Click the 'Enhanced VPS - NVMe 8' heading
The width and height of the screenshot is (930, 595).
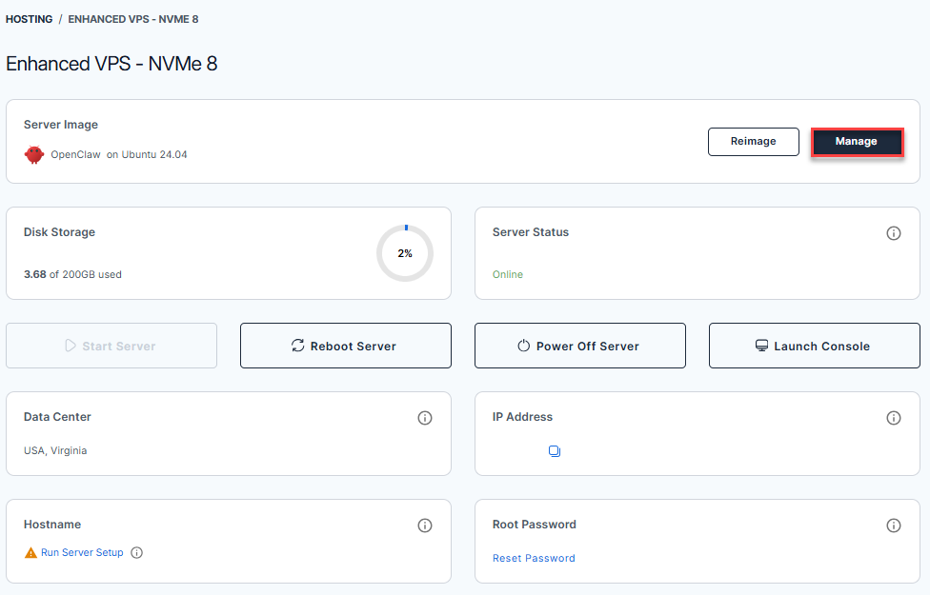click(111, 64)
